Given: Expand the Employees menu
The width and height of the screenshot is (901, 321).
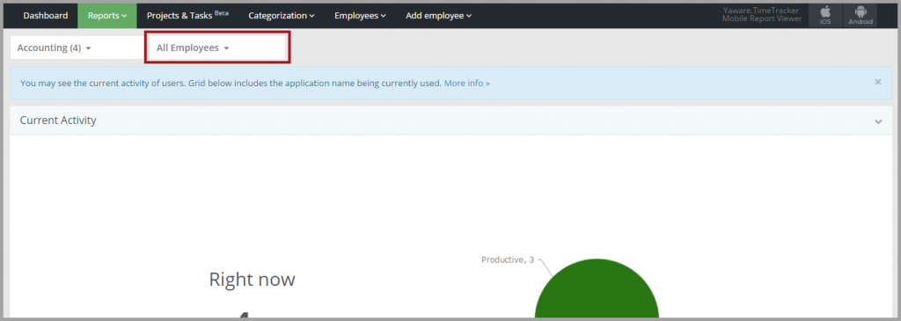Looking at the screenshot, I should [360, 16].
